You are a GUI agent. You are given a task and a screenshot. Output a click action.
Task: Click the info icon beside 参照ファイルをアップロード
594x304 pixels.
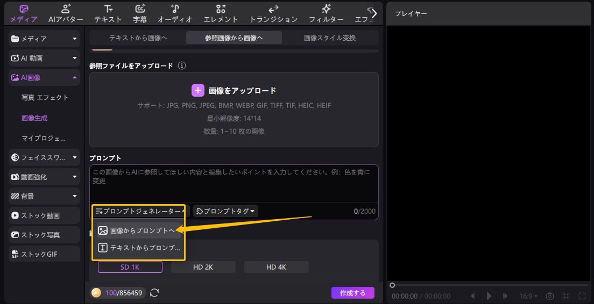[x=182, y=66]
